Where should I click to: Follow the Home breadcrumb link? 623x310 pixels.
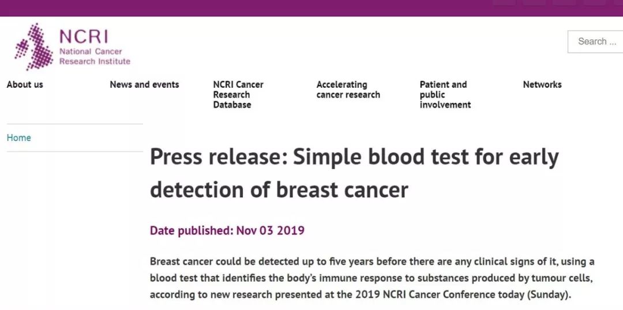(19, 138)
